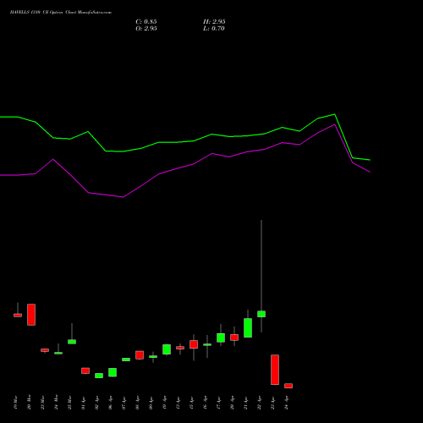Click the HAVELLS CE Option Chart title
This screenshot has height=423, width=423.
click(x=61, y=13)
